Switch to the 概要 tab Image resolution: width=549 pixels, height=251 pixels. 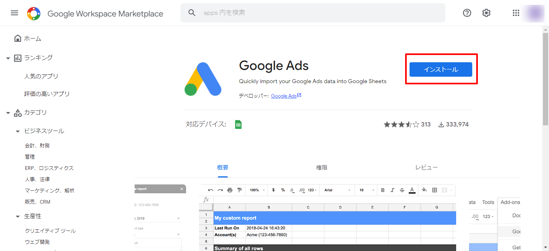(223, 168)
